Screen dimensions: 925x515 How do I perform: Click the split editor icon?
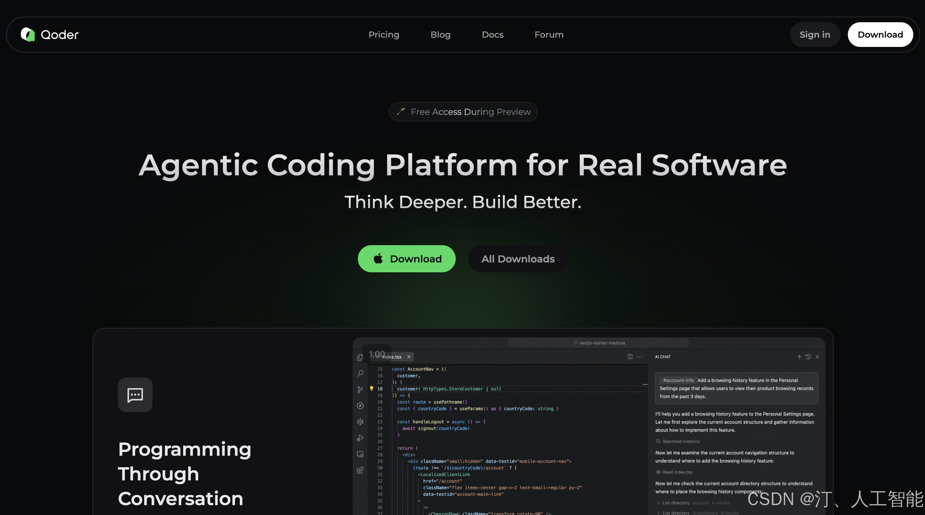[630, 357]
